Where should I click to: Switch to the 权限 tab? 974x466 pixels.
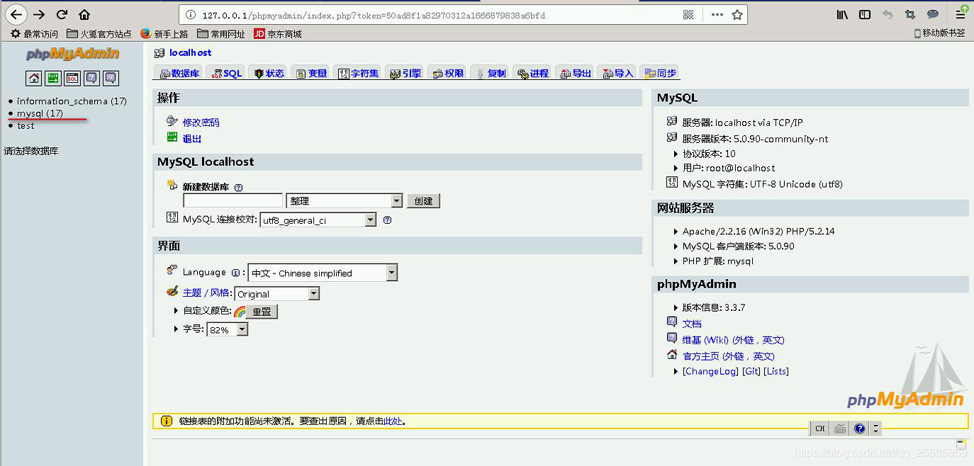click(447, 73)
